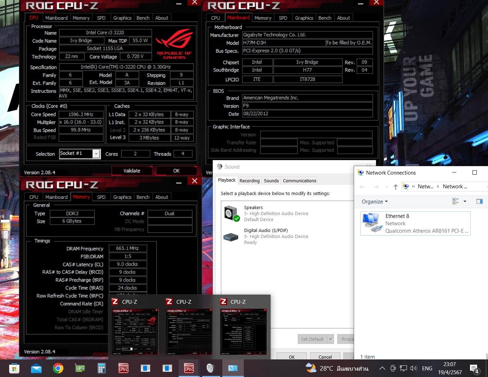This screenshot has height=377, width=488.
Task: Open Graphics tab in bottom Memory CPU-Z window
Action: (122, 197)
